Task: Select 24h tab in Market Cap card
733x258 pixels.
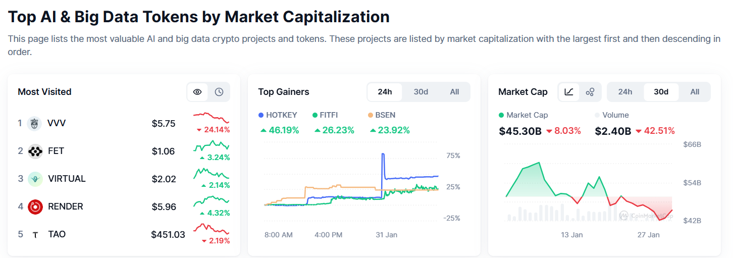Action: pos(625,92)
